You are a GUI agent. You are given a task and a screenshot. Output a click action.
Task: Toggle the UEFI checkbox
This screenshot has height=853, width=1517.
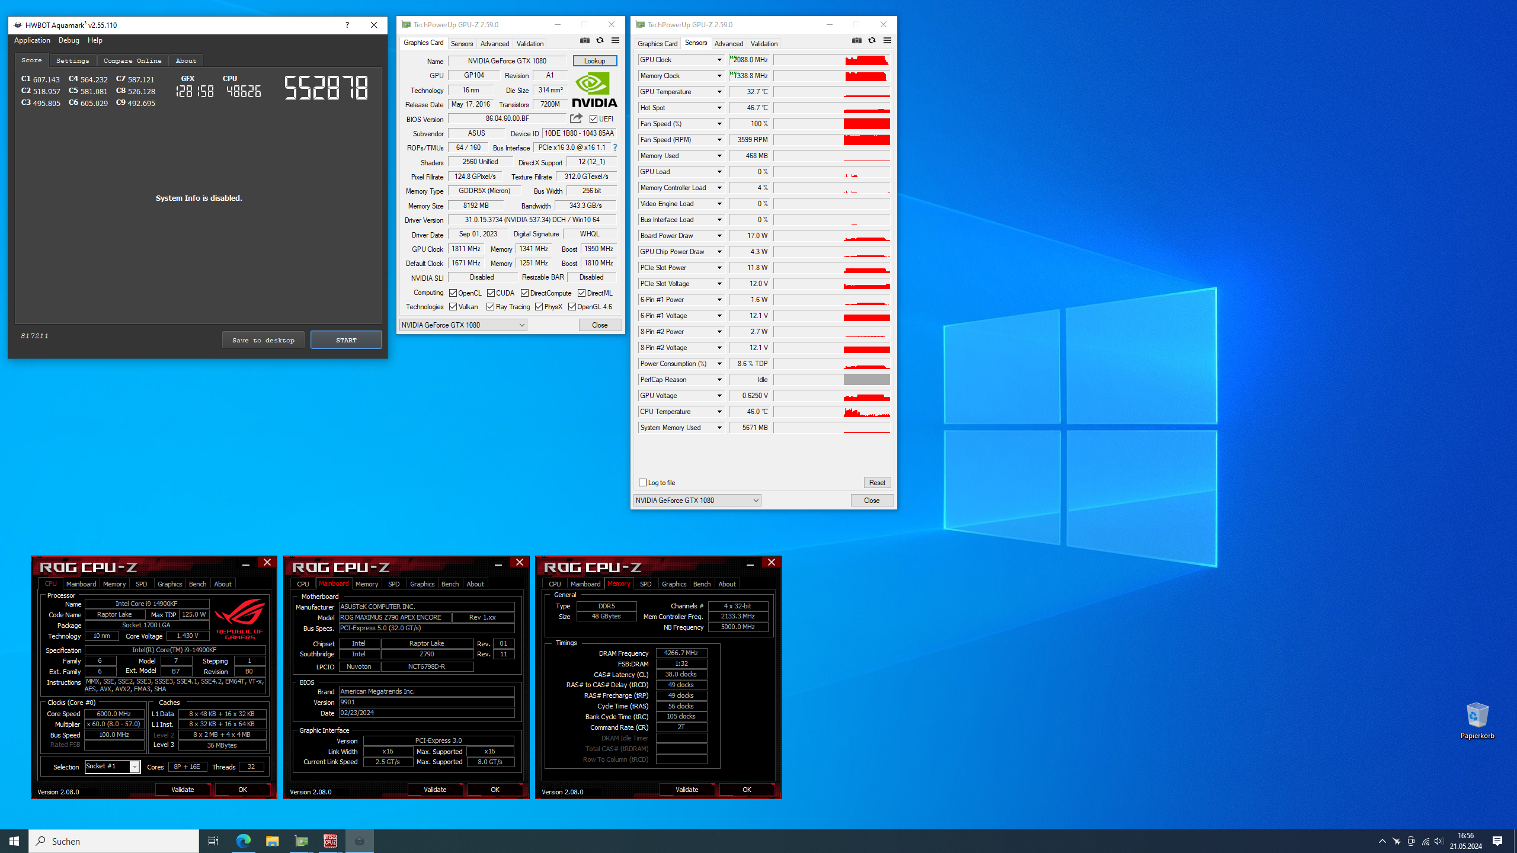tap(593, 119)
